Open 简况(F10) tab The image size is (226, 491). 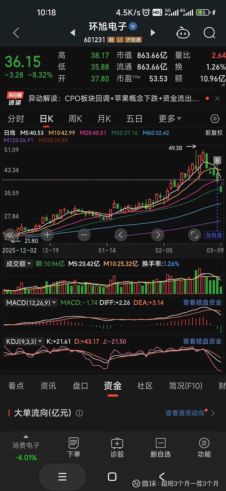[x=186, y=386]
